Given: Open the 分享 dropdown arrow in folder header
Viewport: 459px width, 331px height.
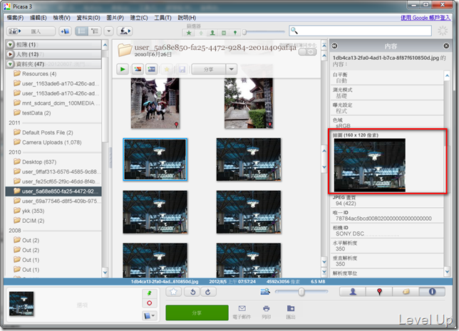Looking at the screenshot, I should coord(231,69).
